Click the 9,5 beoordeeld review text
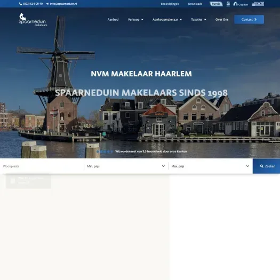 point(151,151)
